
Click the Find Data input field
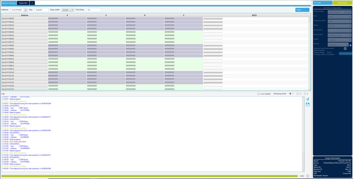pyautogui.click(x=94, y=10)
